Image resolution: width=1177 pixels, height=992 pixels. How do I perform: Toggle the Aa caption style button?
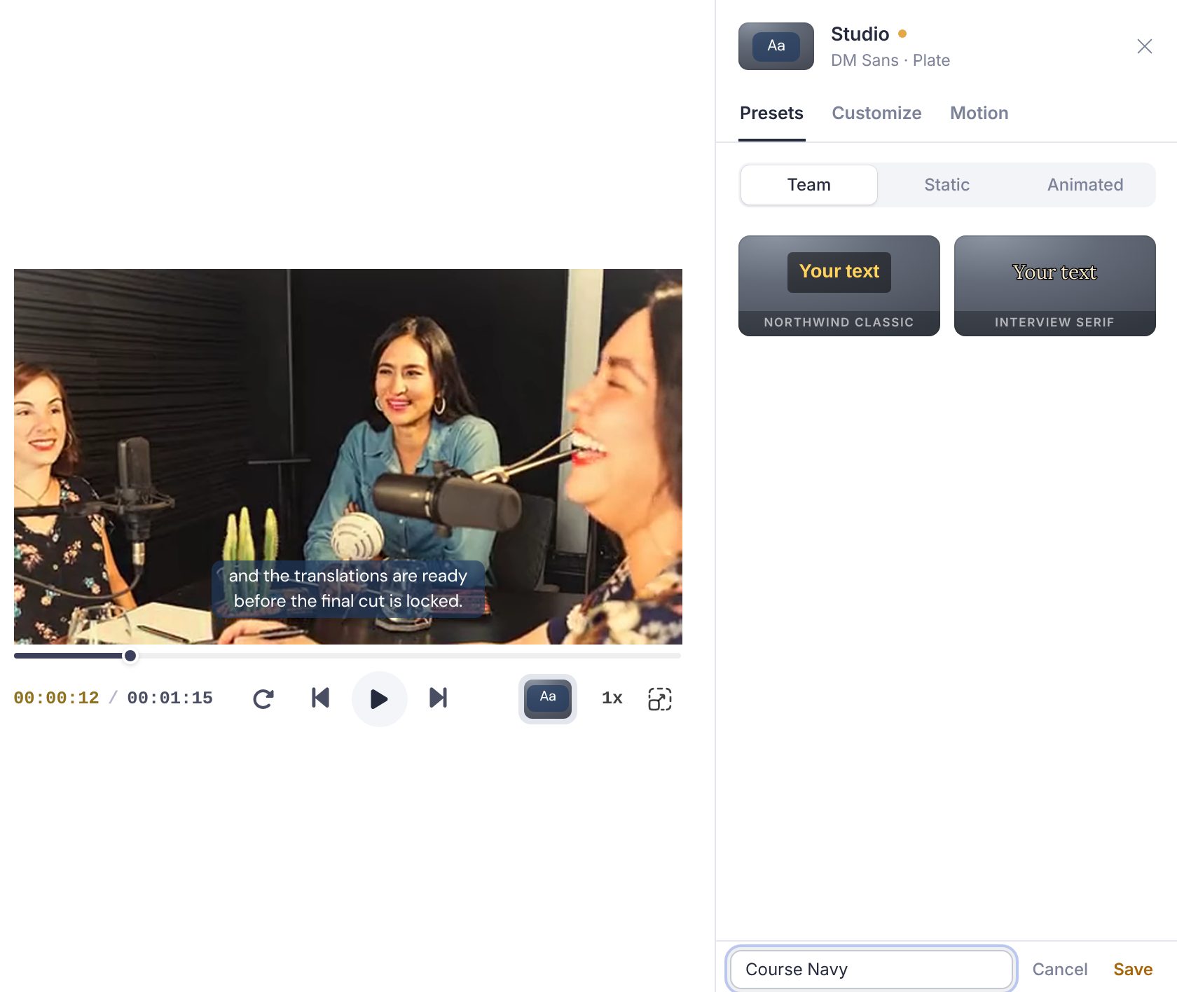click(x=548, y=698)
